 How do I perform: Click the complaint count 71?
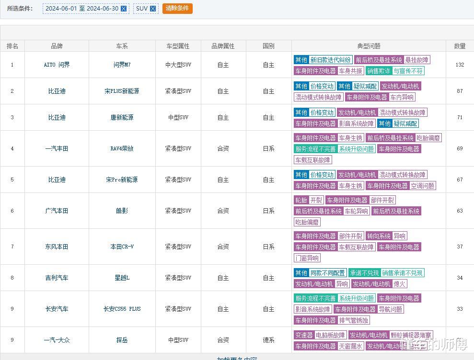[x=460, y=117]
